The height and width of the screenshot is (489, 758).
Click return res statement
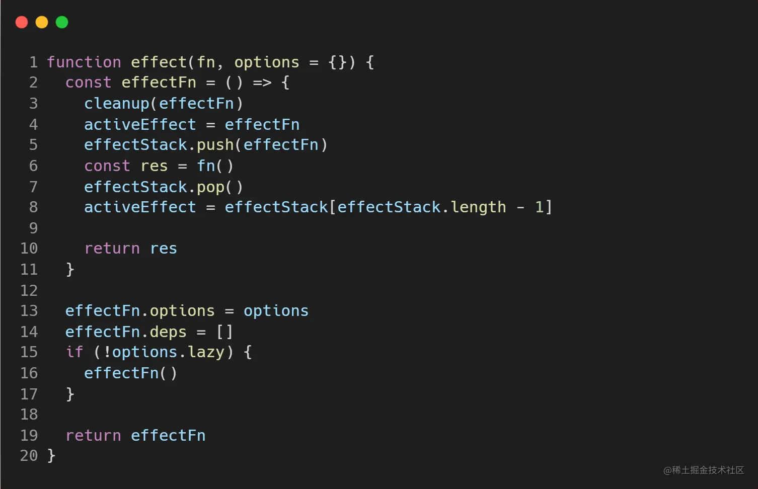coord(130,249)
